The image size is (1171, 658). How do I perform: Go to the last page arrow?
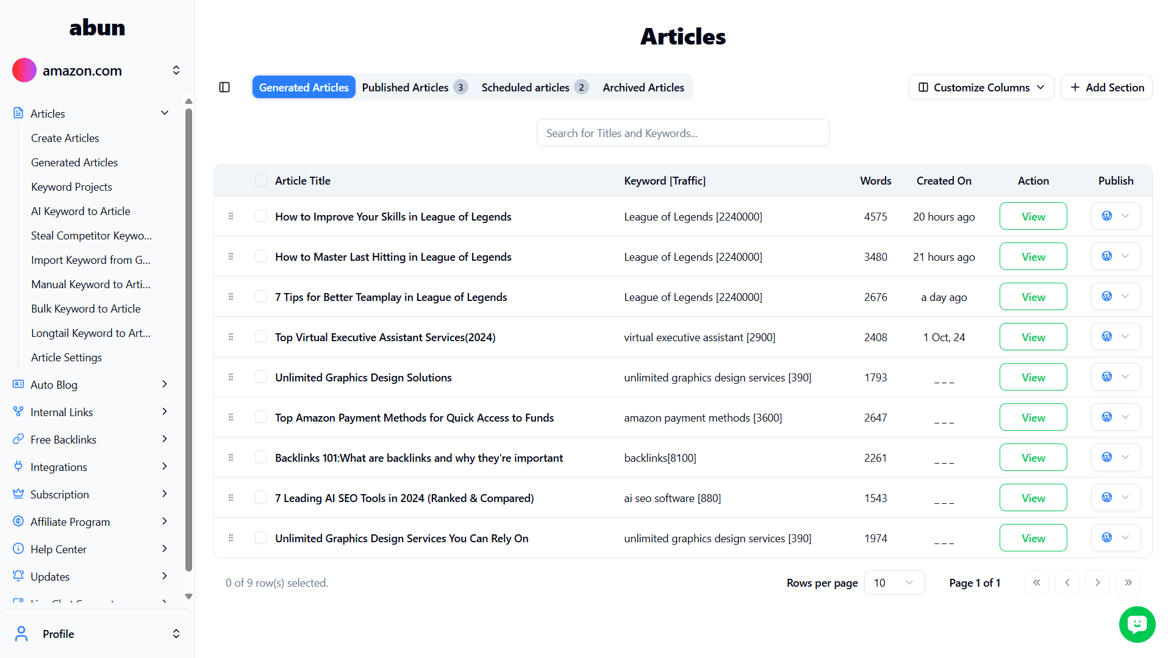coord(1128,582)
